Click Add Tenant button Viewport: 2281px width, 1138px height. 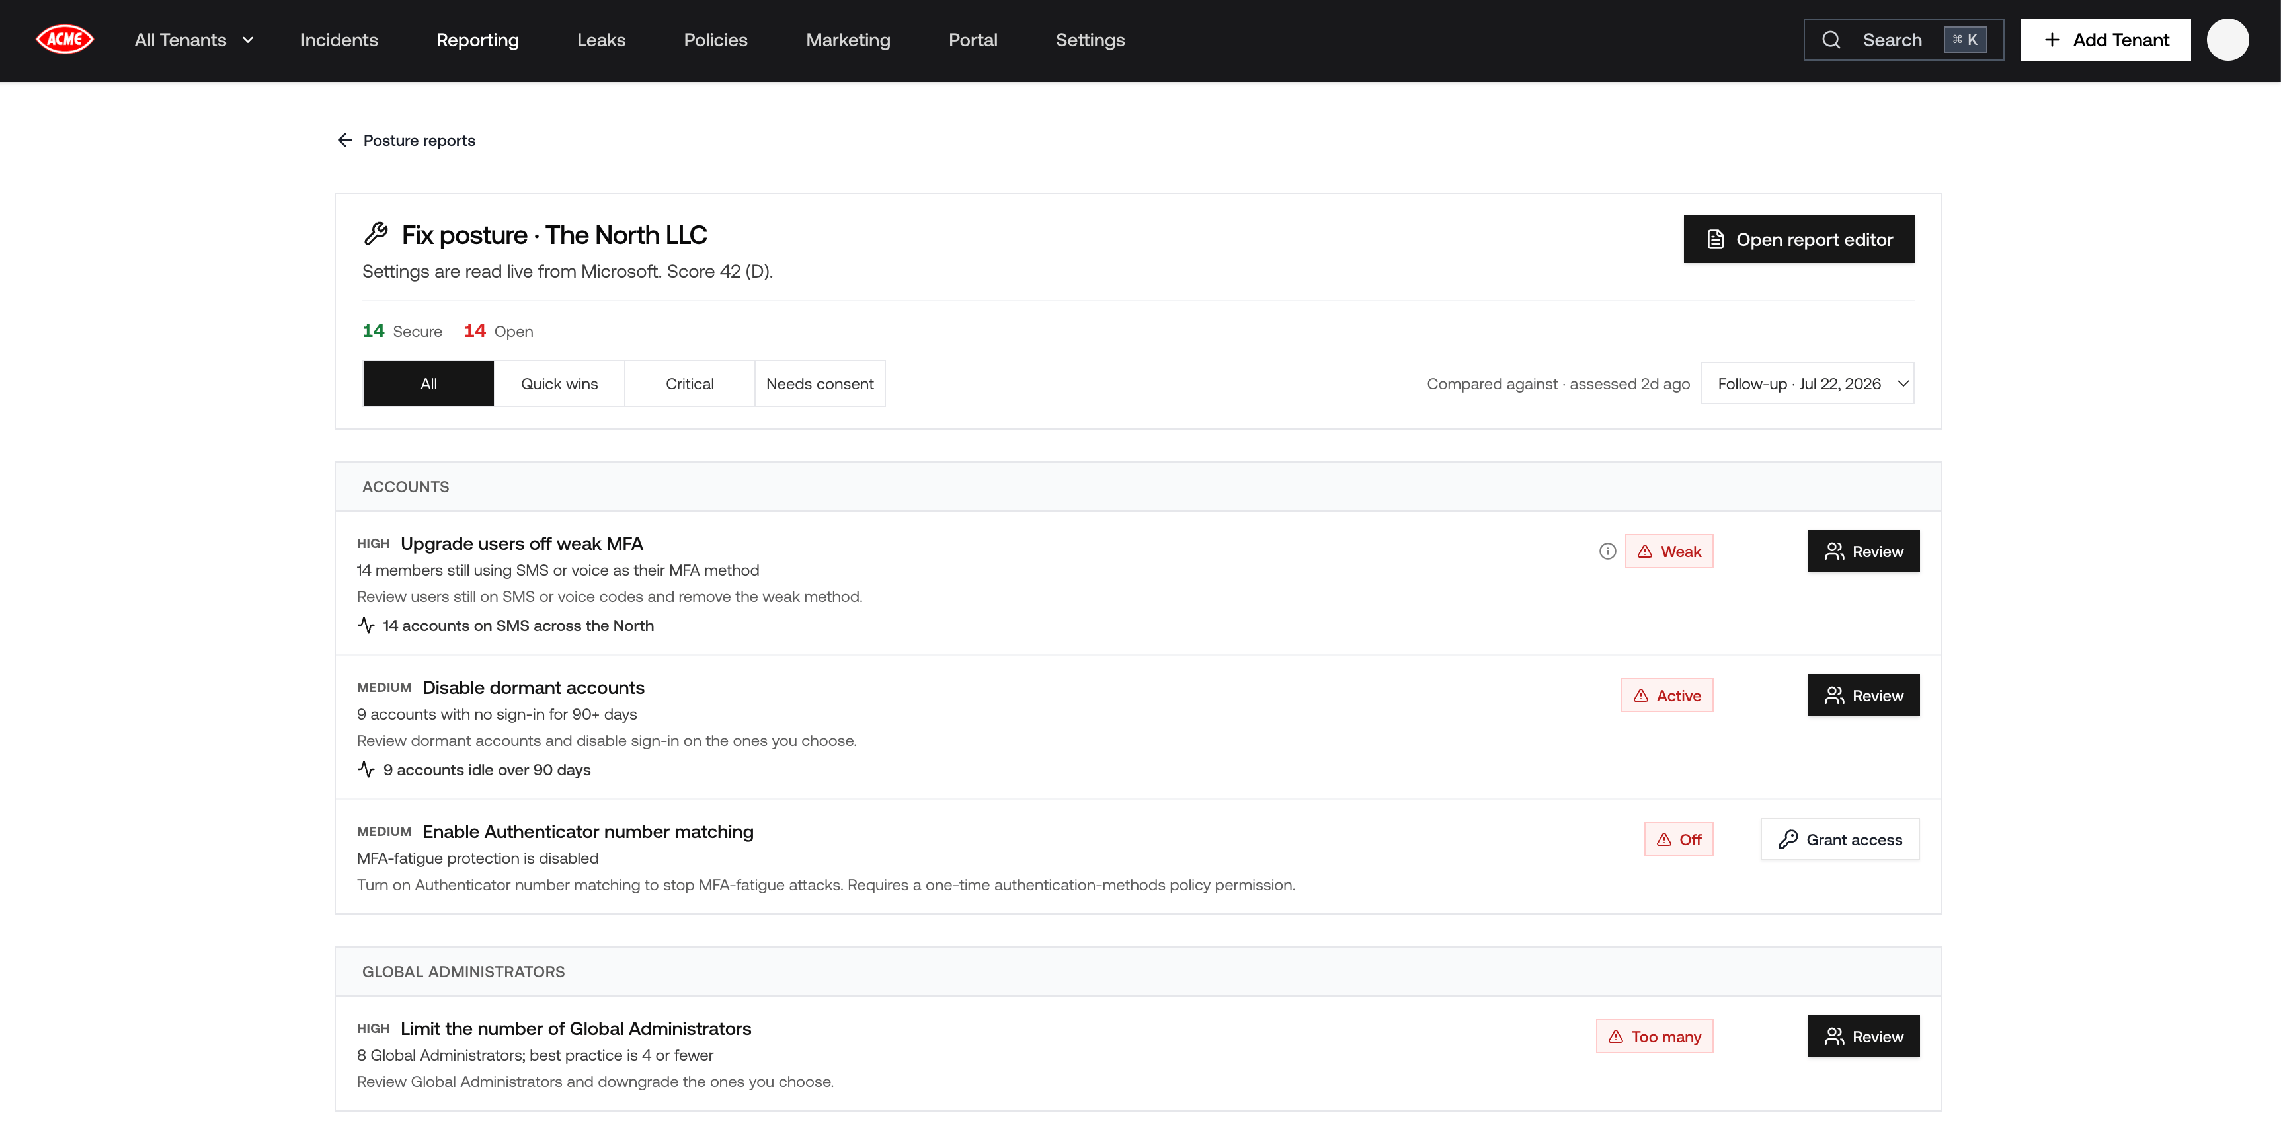tap(2104, 40)
